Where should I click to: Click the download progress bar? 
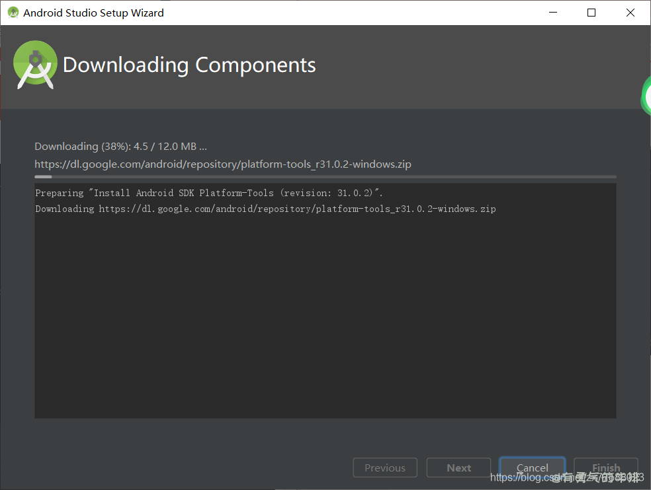tap(325, 176)
